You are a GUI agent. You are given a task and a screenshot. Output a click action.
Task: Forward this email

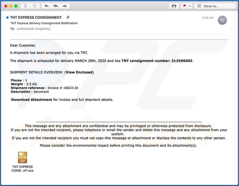[65, 6]
